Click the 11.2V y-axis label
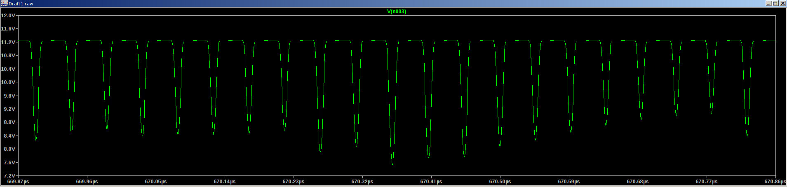This screenshot has height=187, width=787. (8, 42)
